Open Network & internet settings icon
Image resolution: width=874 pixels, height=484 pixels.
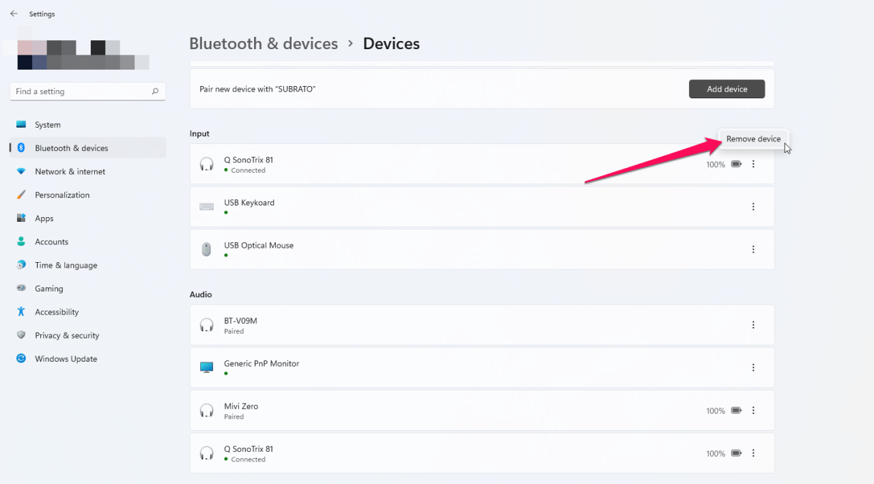(x=21, y=171)
